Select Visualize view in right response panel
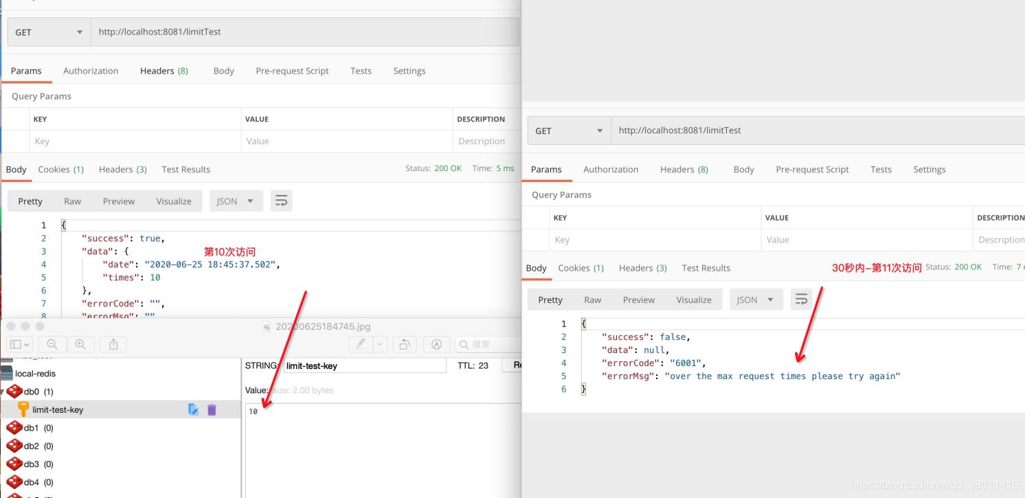 pos(694,299)
